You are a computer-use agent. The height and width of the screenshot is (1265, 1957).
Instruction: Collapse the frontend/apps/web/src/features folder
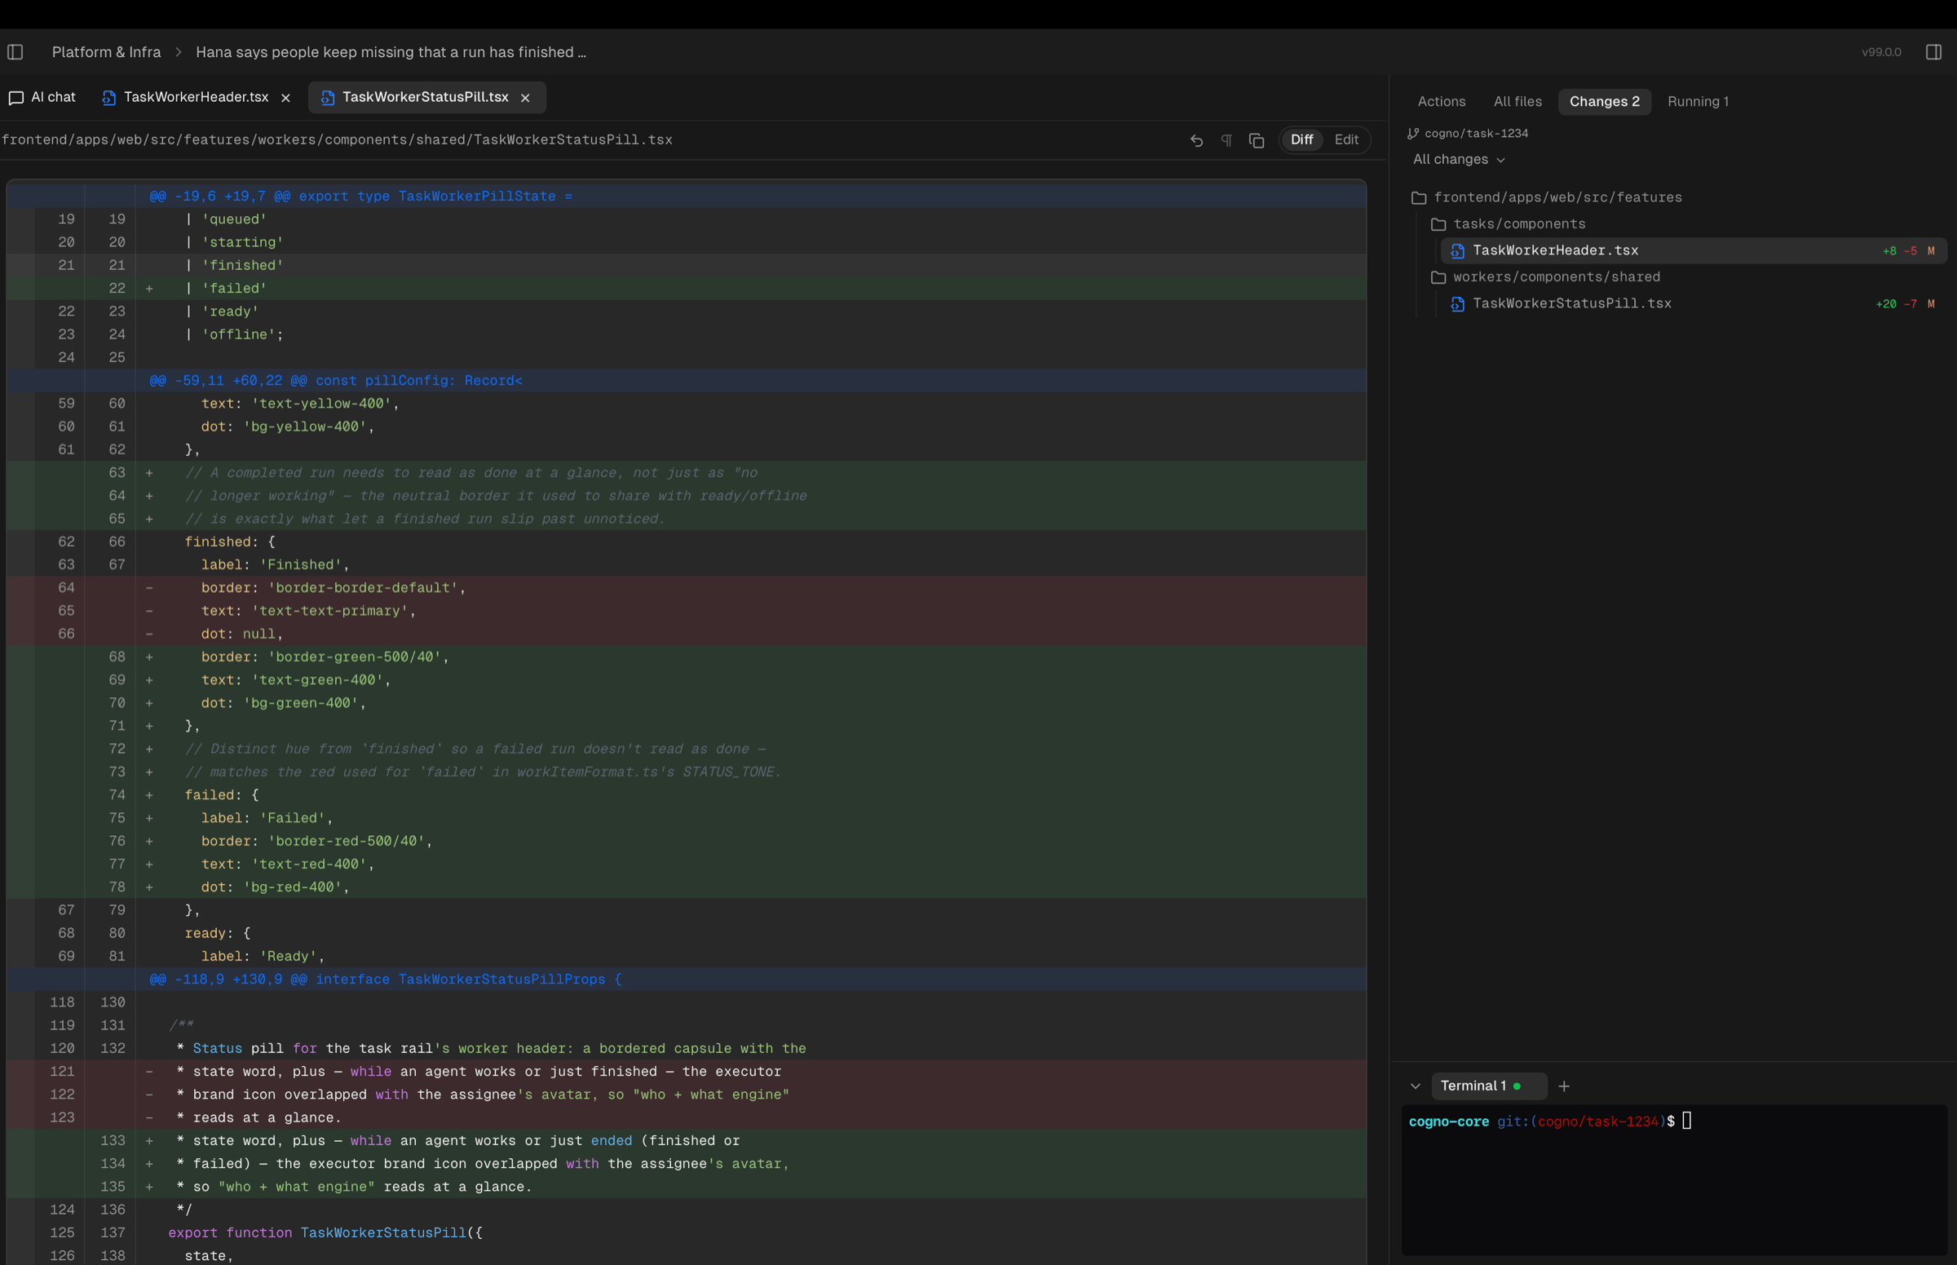click(x=1676, y=198)
